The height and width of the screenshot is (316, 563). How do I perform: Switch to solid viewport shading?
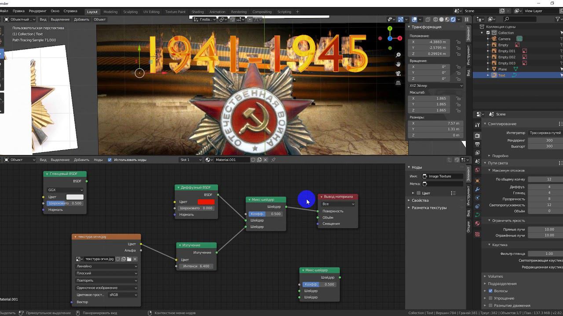point(441,19)
